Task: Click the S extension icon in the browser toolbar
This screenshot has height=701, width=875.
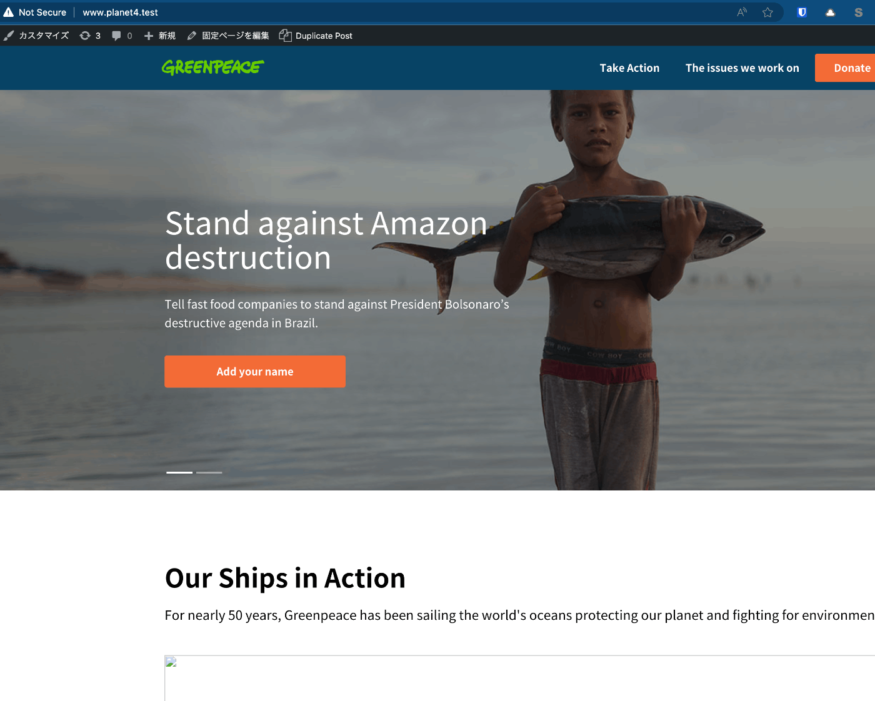Action: point(858,12)
